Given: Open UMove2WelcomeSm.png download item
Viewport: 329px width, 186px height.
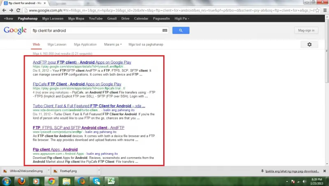Looking at the screenshot, I should tap(24, 171).
